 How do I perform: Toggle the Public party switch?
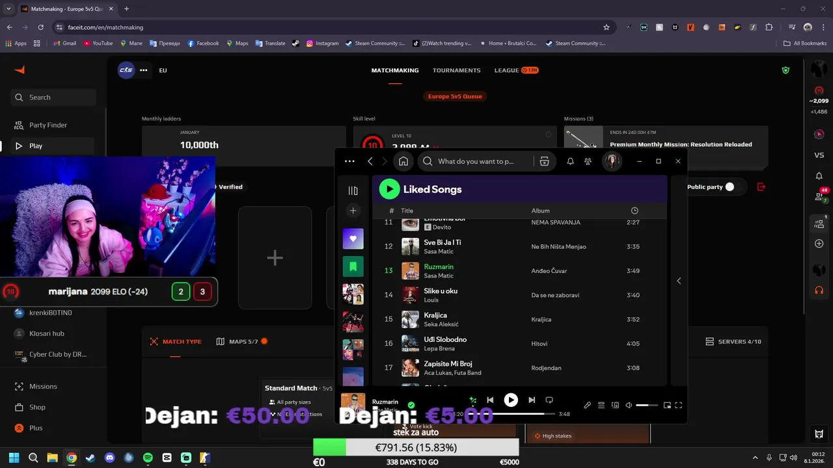coord(730,187)
